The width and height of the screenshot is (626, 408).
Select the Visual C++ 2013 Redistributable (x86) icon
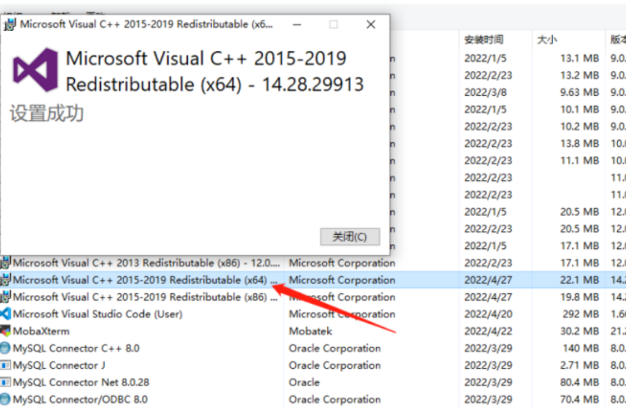[x=6, y=263]
